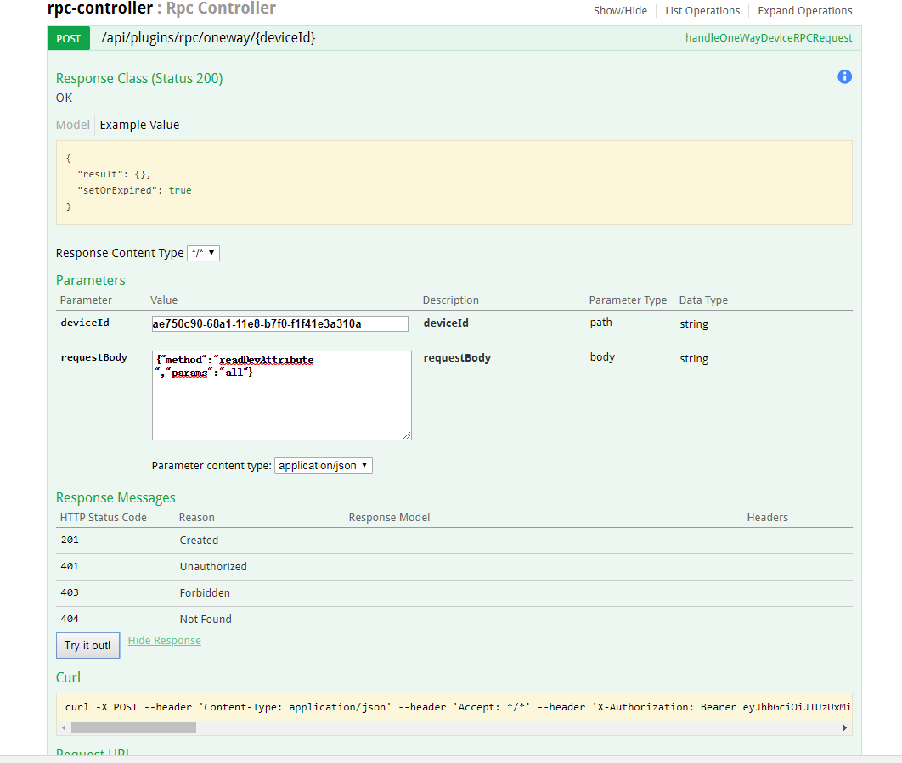Click the textarea resize grip on requestBody
The image size is (902, 763).
pos(407,435)
